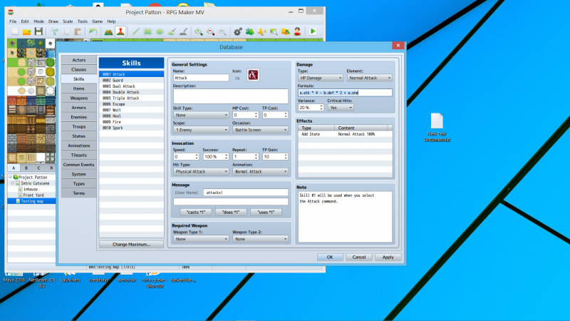The width and height of the screenshot is (570, 321).
Task: Open the Common Events database tab
Action: (79, 165)
